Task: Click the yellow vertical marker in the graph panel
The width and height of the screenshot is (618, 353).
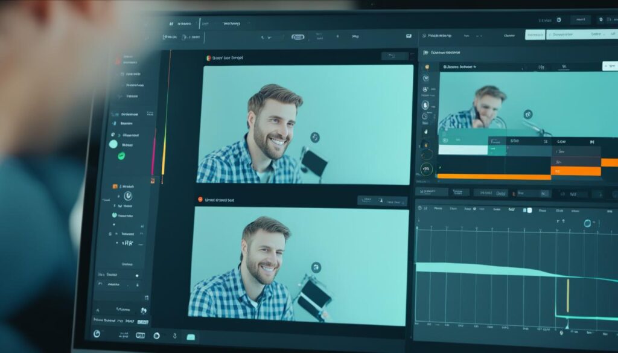Action: pos(568,296)
